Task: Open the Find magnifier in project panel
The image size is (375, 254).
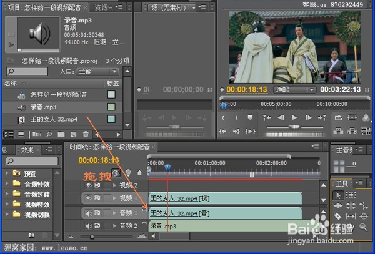Action: (49, 134)
